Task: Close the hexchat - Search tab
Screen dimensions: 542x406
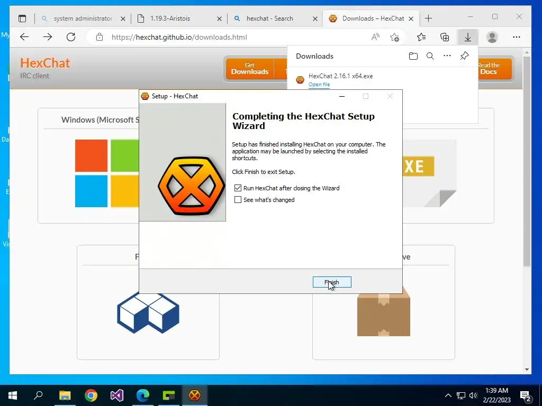Action: 315,19
